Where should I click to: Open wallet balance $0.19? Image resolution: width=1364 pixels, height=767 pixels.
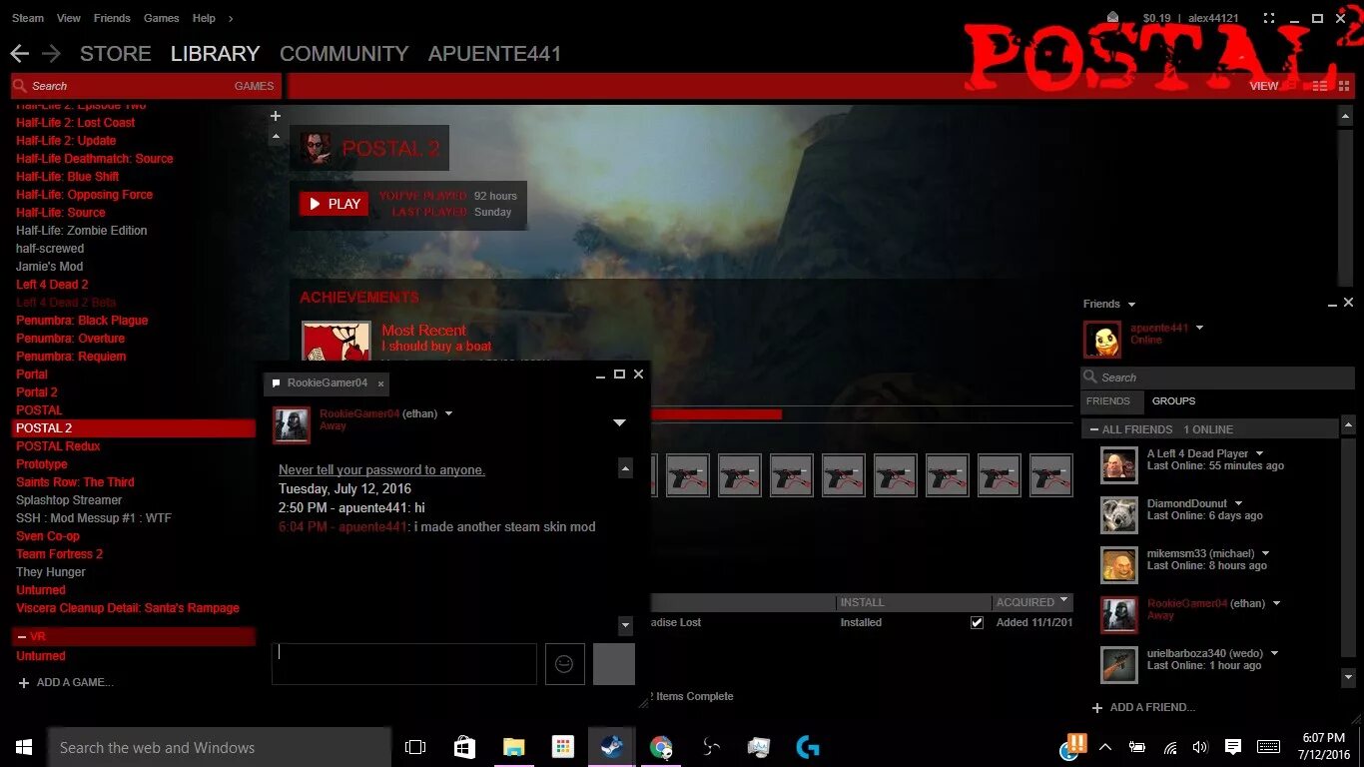(1156, 18)
